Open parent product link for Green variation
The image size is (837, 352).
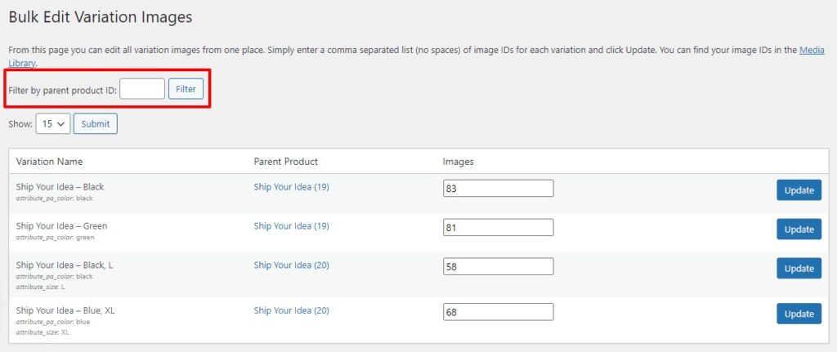tap(291, 226)
